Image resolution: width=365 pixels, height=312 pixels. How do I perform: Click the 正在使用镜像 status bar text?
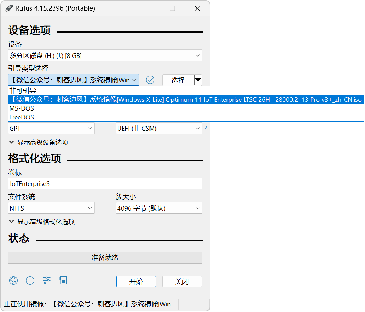(x=89, y=304)
